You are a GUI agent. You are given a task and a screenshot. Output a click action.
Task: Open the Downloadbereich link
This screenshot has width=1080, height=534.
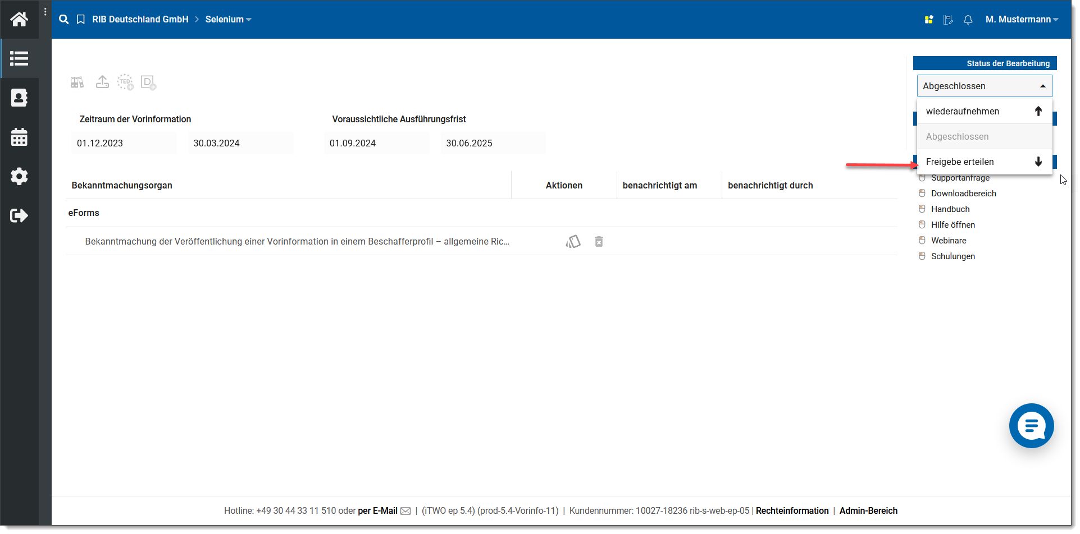pyautogui.click(x=963, y=194)
